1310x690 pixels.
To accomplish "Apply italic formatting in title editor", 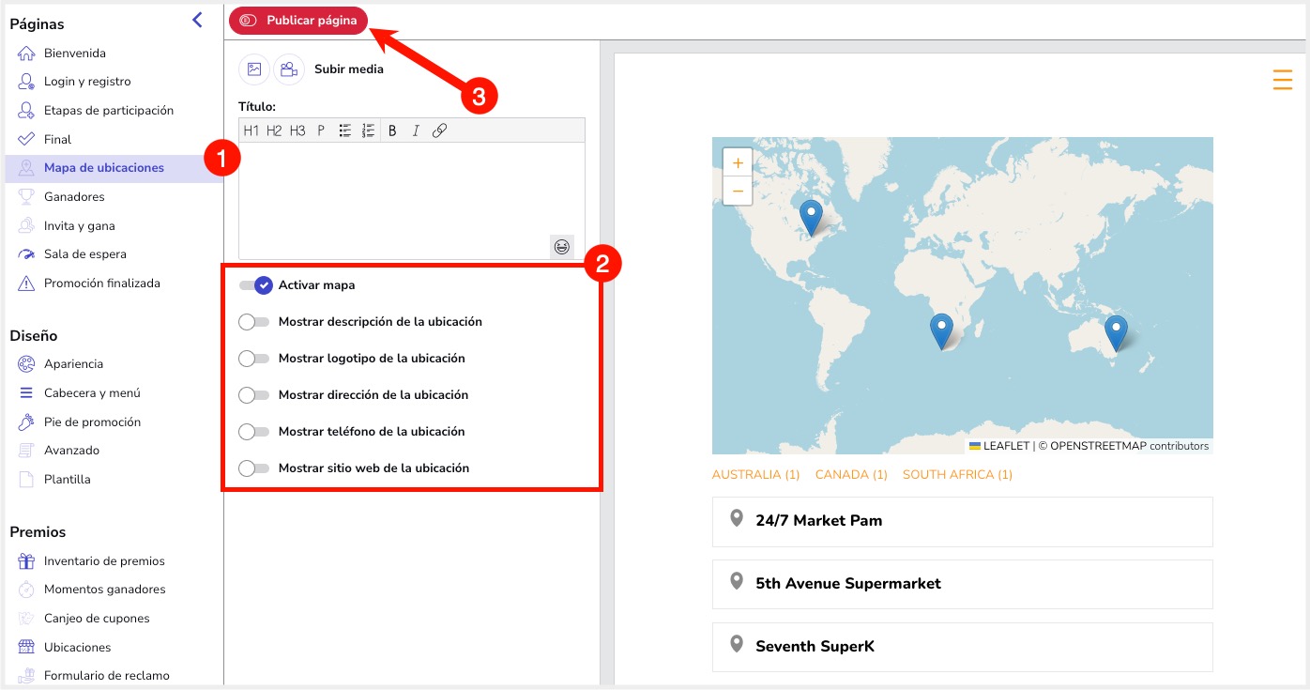I will [x=416, y=130].
